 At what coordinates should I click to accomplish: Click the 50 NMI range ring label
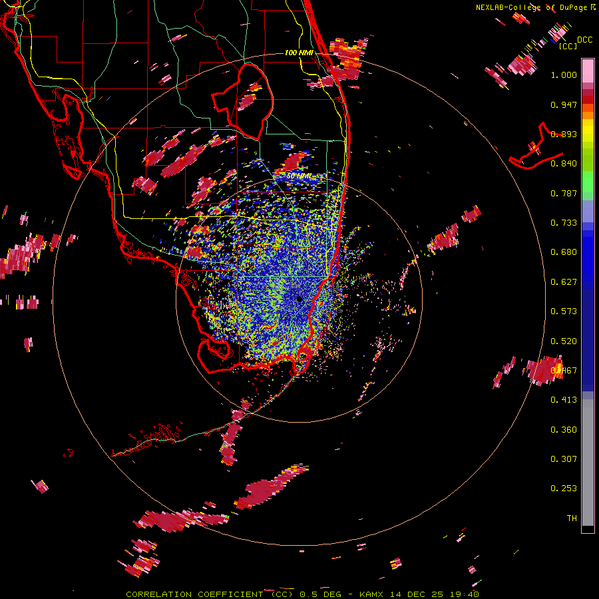click(x=299, y=176)
